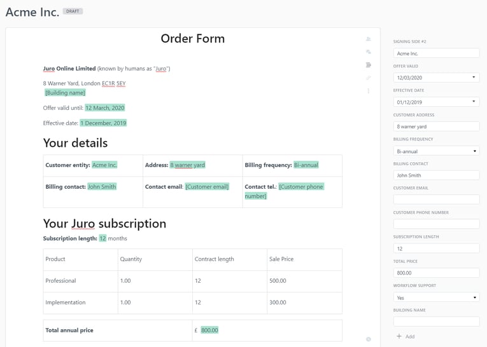Click the small round icon at document bottom

pyautogui.click(x=369, y=339)
